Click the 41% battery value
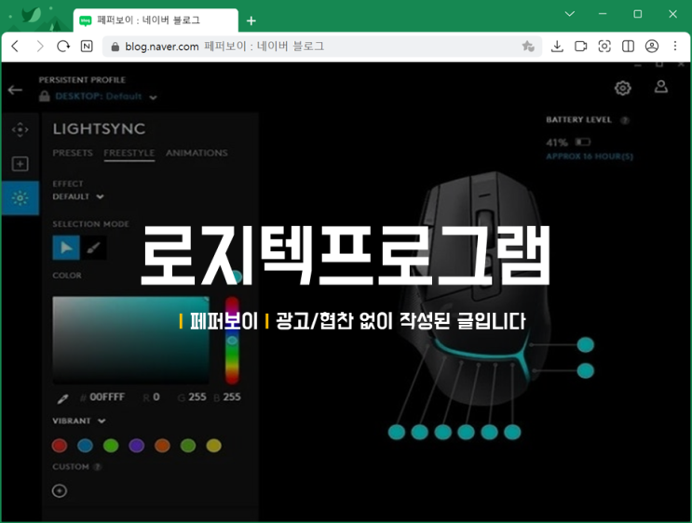 pyautogui.click(x=557, y=142)
